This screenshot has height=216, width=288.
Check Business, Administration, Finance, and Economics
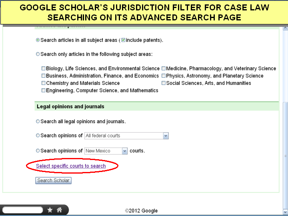point(43,76)
